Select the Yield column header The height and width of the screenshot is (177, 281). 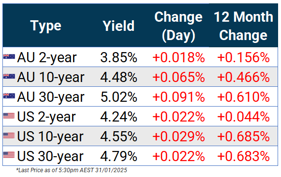118,26
